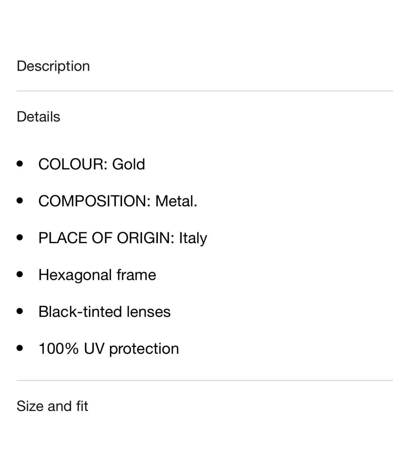Viewport: 393px width, 466px height.
Task: Click divider line below Description heading
Action: point(205,91)
